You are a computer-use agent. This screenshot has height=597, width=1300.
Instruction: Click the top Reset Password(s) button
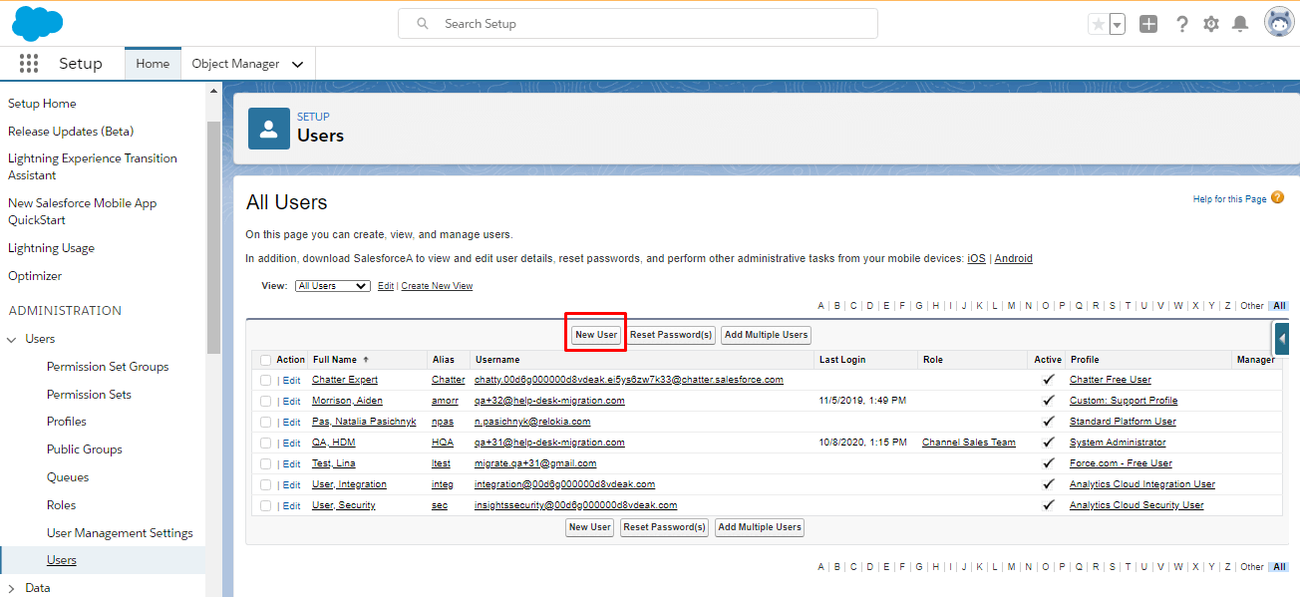(x=672, y=335)
